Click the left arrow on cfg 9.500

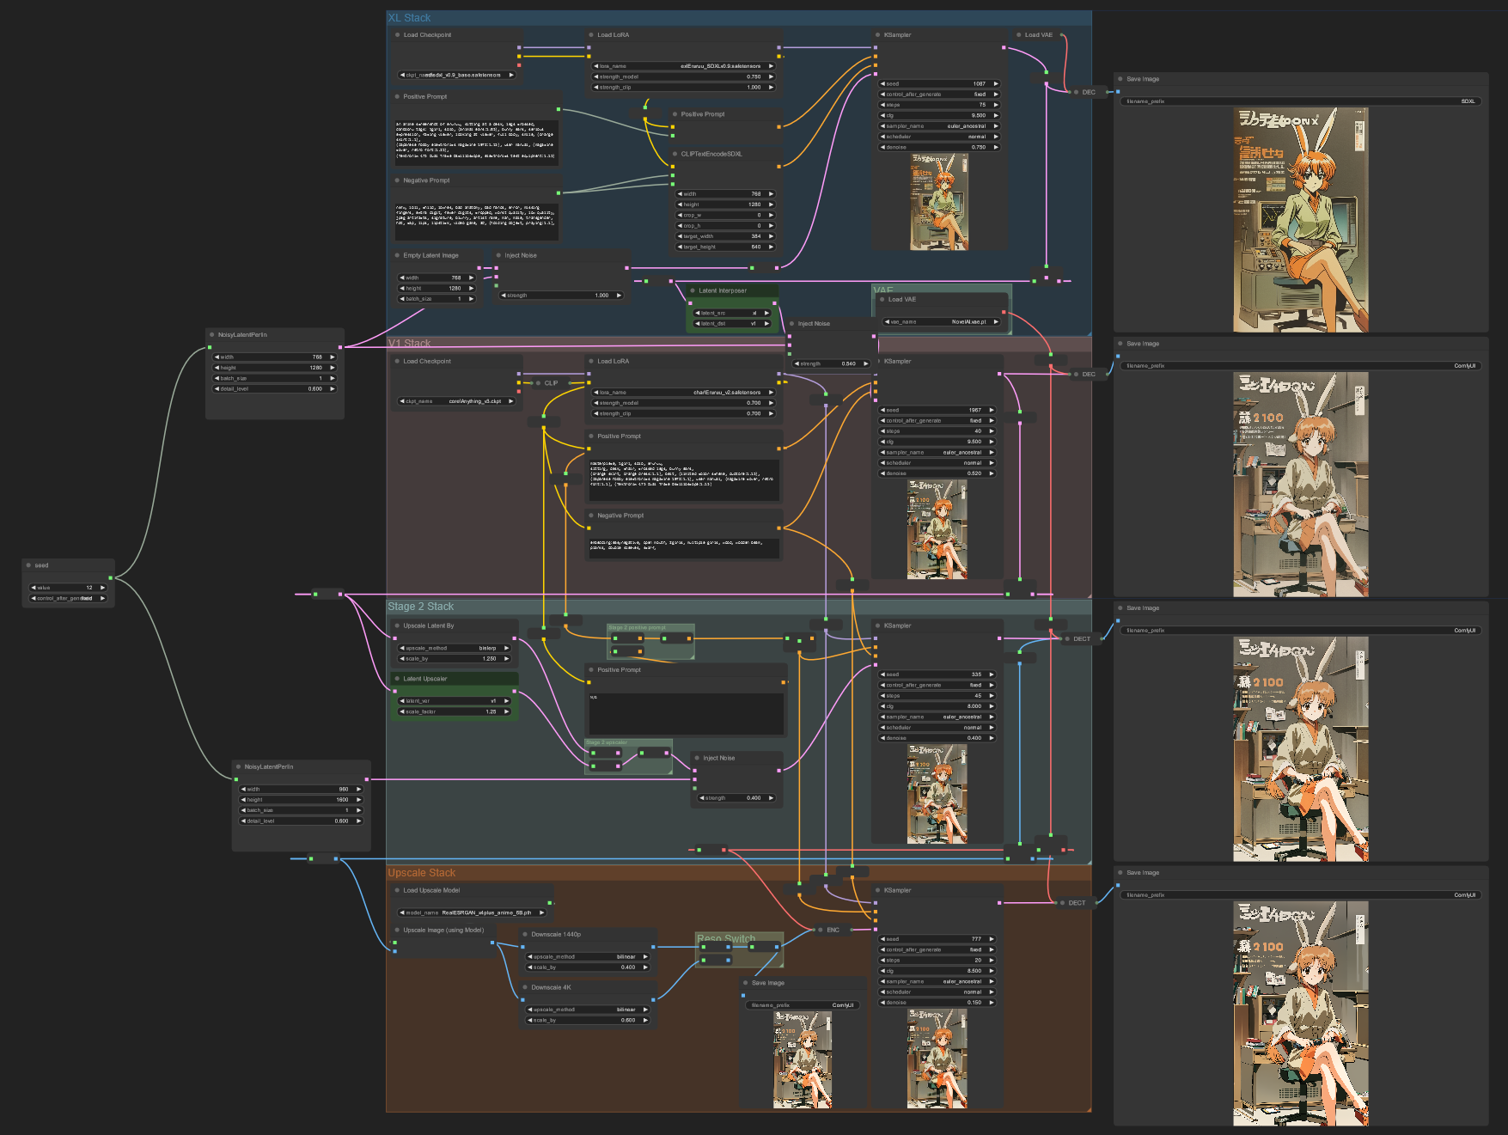pyautogui.click(x=884, y=114)
